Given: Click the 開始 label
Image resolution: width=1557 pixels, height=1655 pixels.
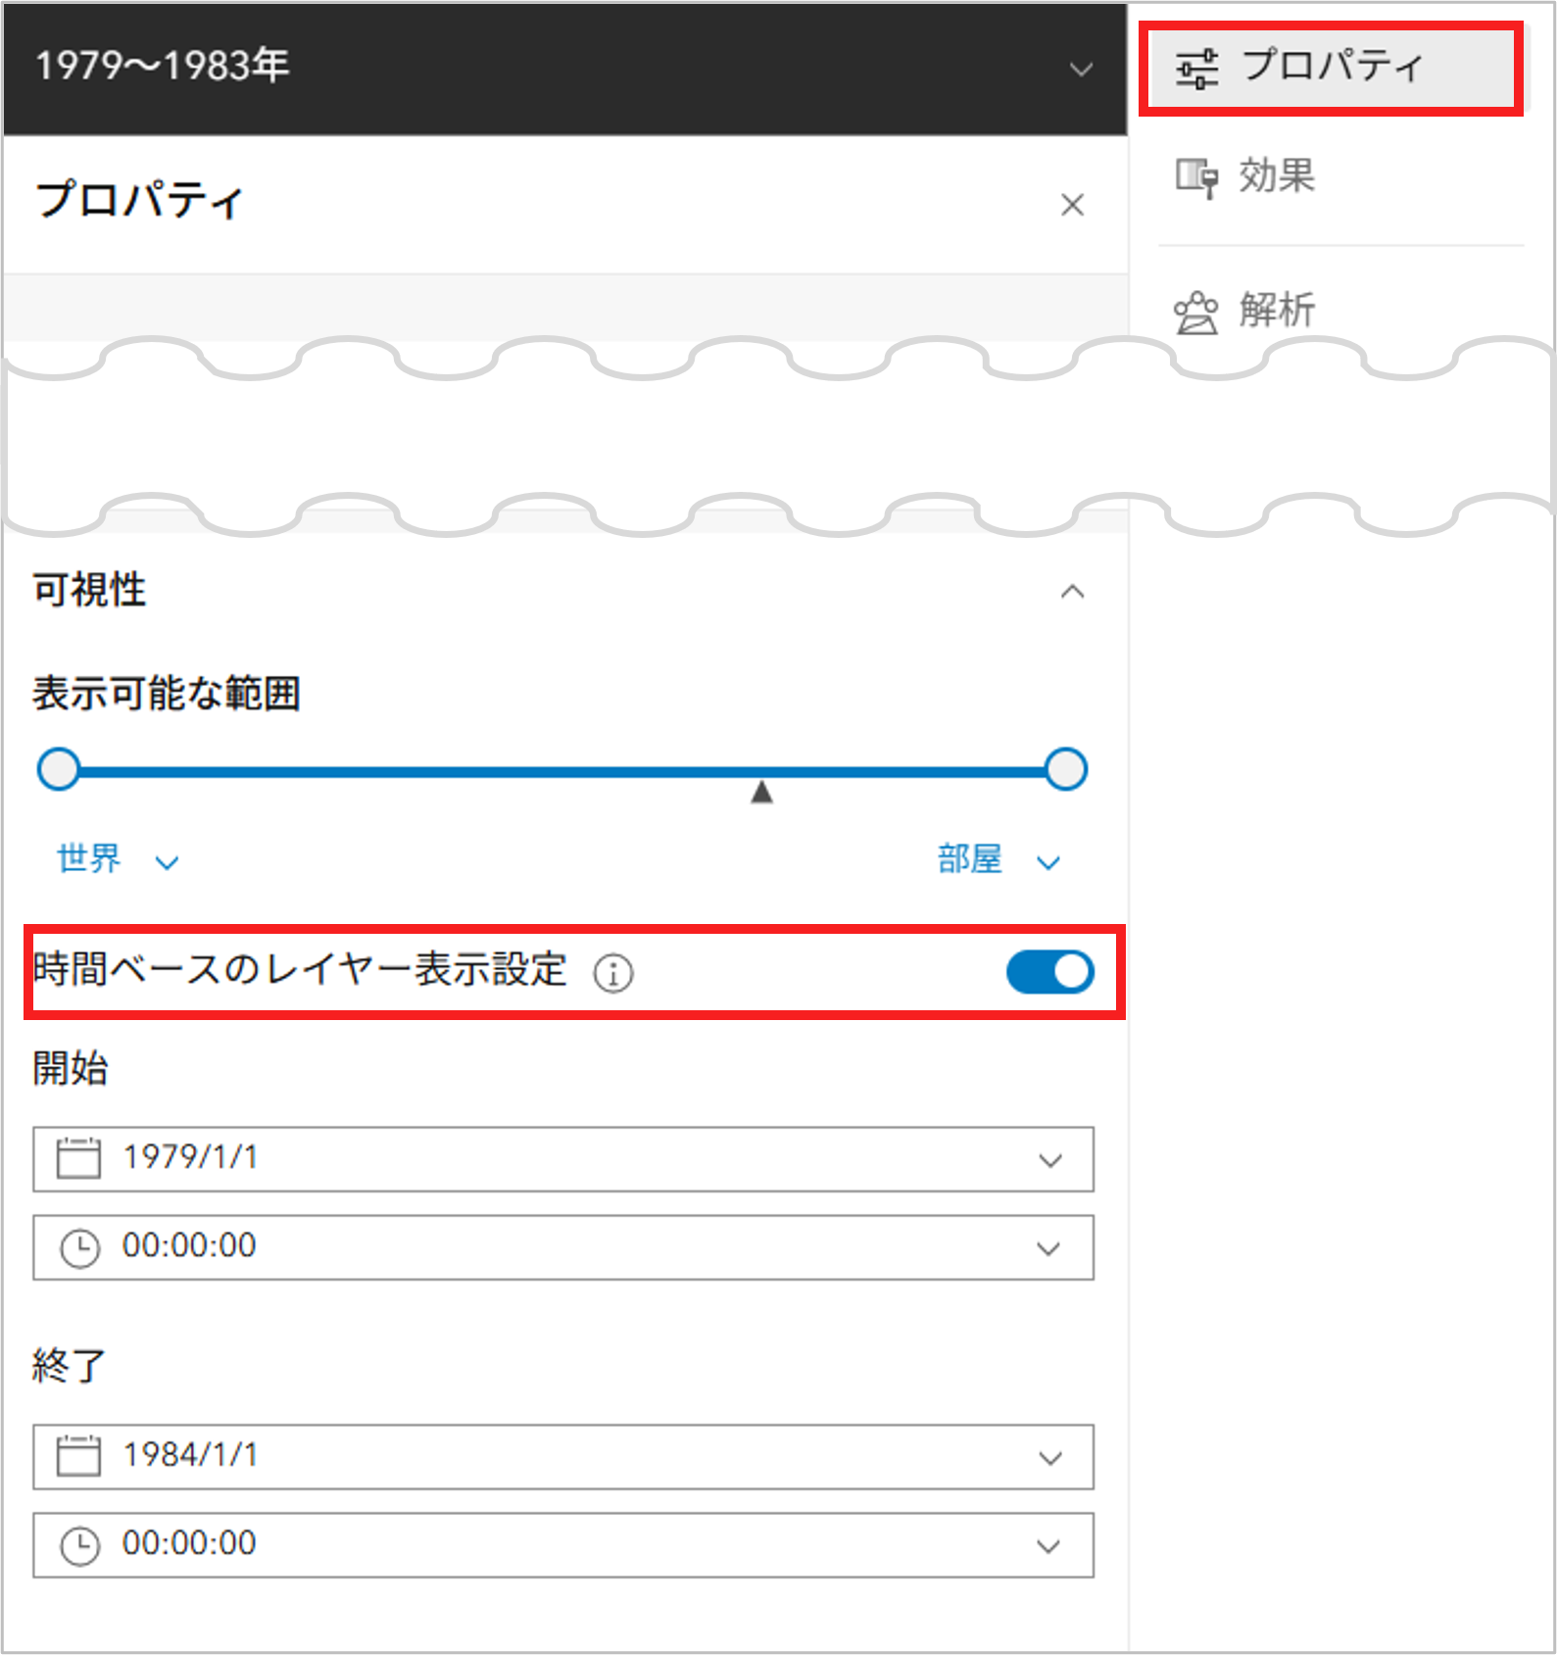Looking at the screenshot, I should tap(70, 1067).
